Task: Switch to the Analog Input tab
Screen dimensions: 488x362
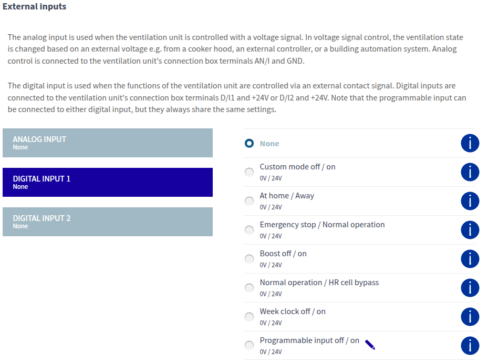Action: (x=107, y=143)
